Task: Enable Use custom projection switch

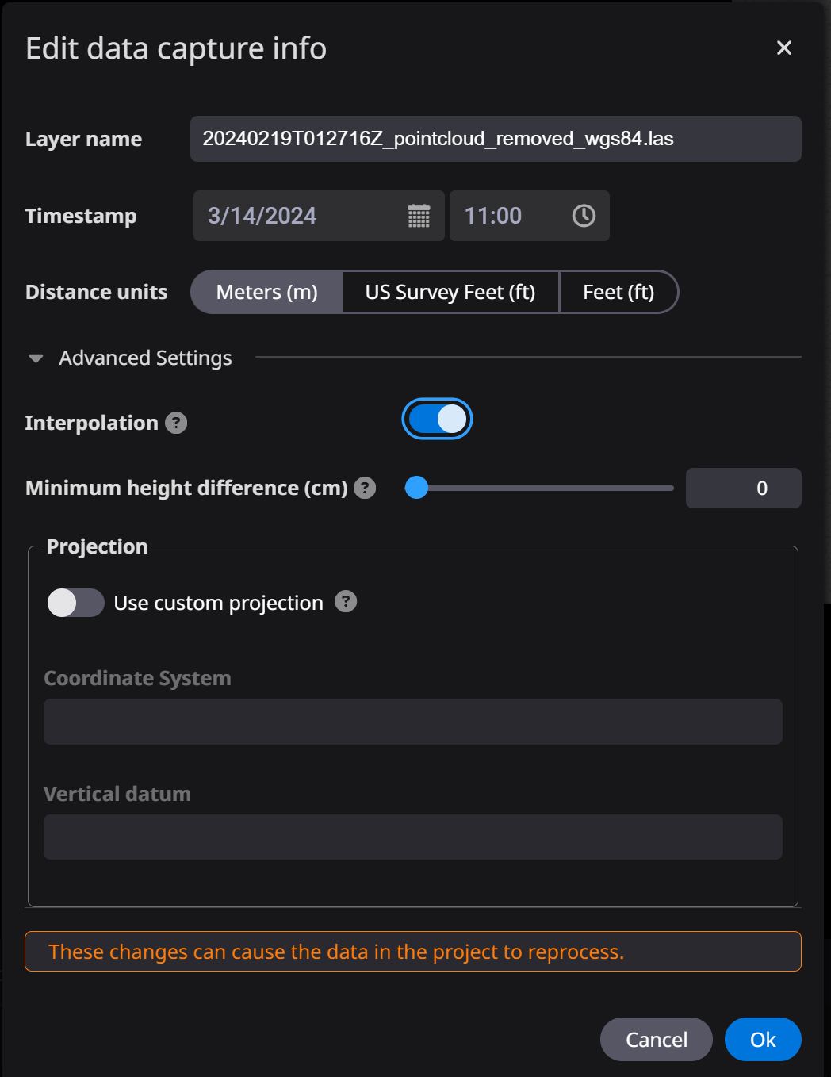Action: (75, 603)
